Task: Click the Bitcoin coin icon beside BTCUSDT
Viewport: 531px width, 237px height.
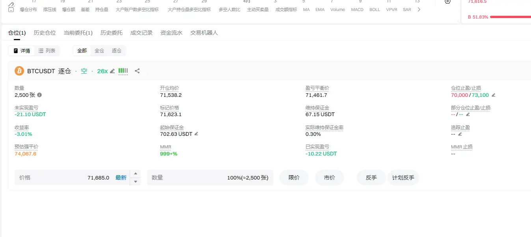Action: pos(19,71)
